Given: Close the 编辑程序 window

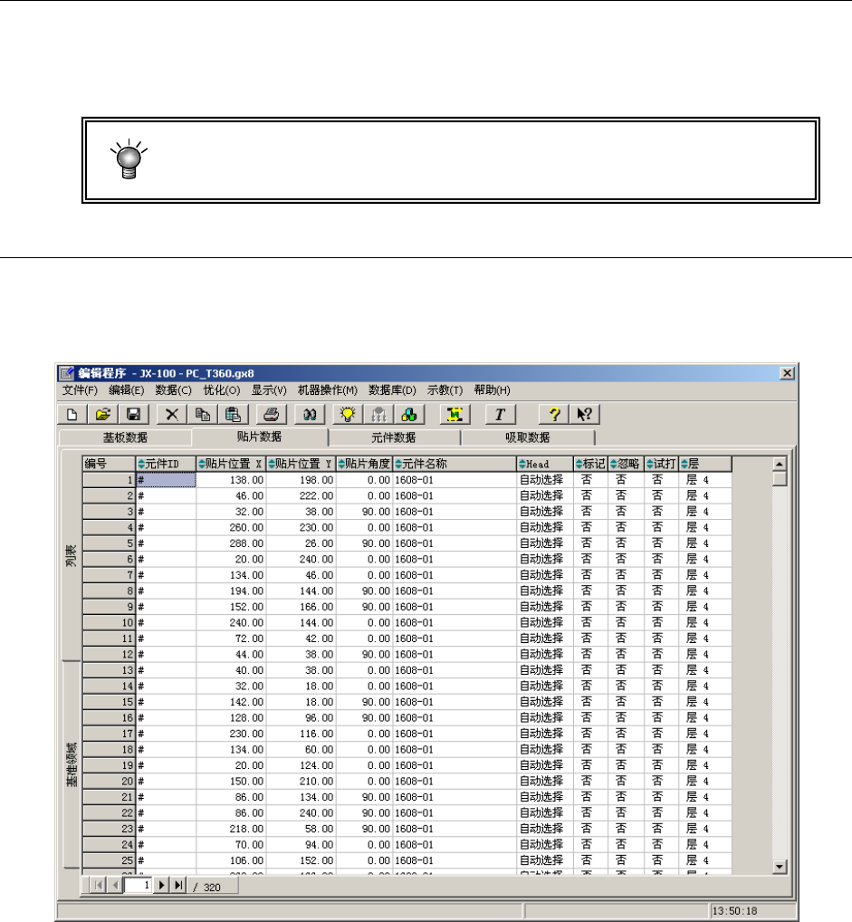Looking at the screenshot, I should tap(787, 373).
